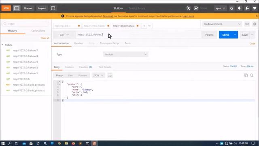The width and height of the screenshot is (259, 146).
Task: Click Clear all history
Action: [x=45, y=38]
